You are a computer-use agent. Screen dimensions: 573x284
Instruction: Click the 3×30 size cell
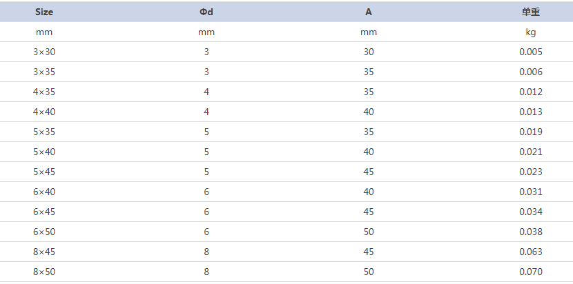click(44, 52)
